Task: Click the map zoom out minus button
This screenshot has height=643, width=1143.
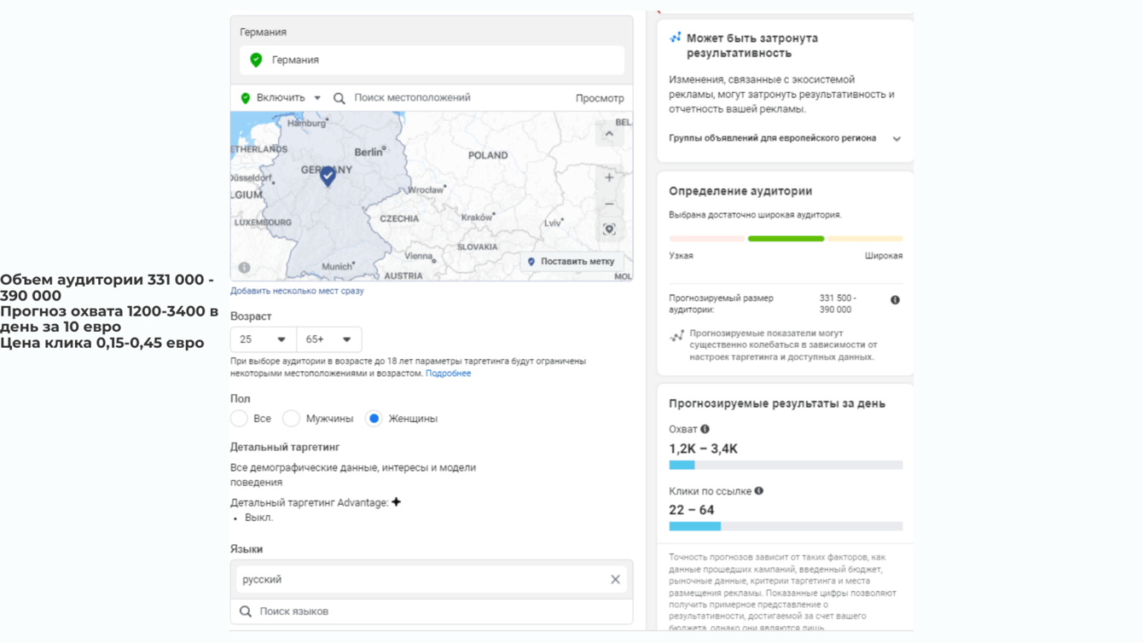Action: click(x=609, y=204)
